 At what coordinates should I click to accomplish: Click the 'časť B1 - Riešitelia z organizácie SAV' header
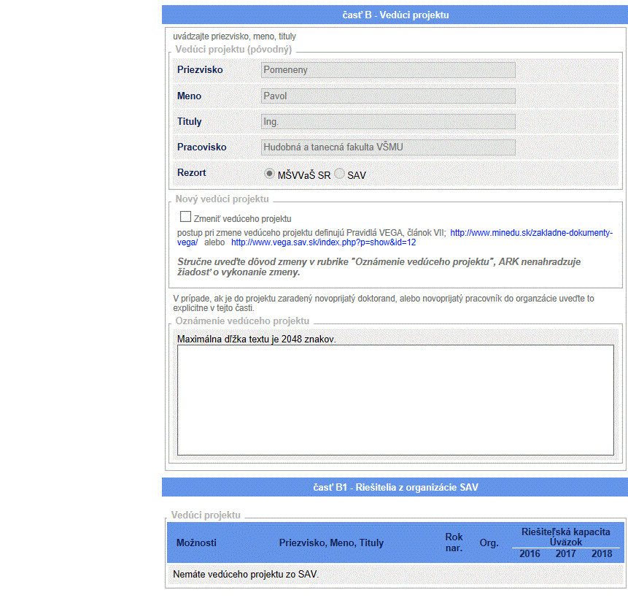coord(395,487)
